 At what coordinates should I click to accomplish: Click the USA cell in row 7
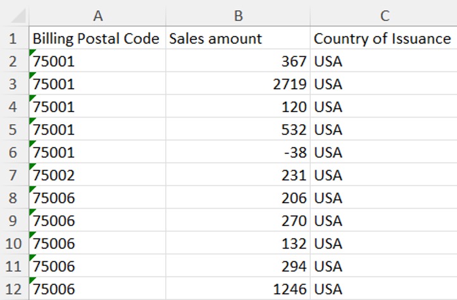384,175
